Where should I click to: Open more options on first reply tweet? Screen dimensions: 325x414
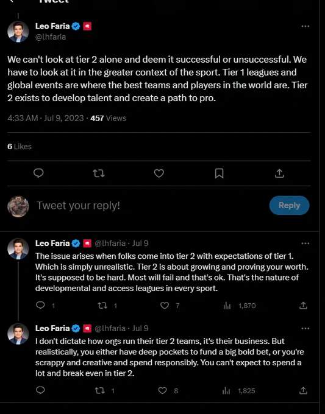pos(305,243)
